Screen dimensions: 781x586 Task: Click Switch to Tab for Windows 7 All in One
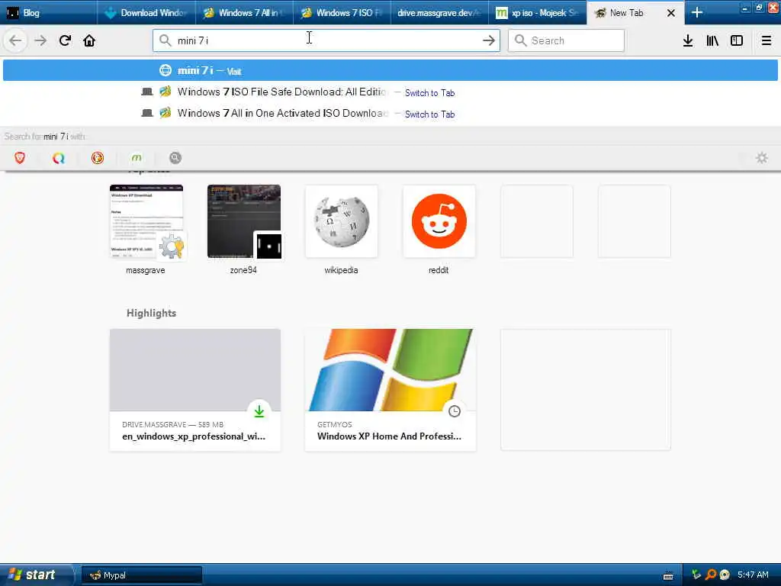point(429,114)
